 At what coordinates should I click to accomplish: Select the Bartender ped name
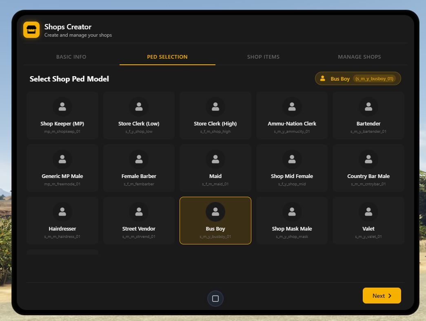368,123
